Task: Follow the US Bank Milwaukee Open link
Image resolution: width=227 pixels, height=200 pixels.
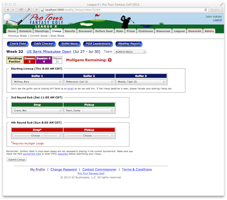Action: coord(49,52)
